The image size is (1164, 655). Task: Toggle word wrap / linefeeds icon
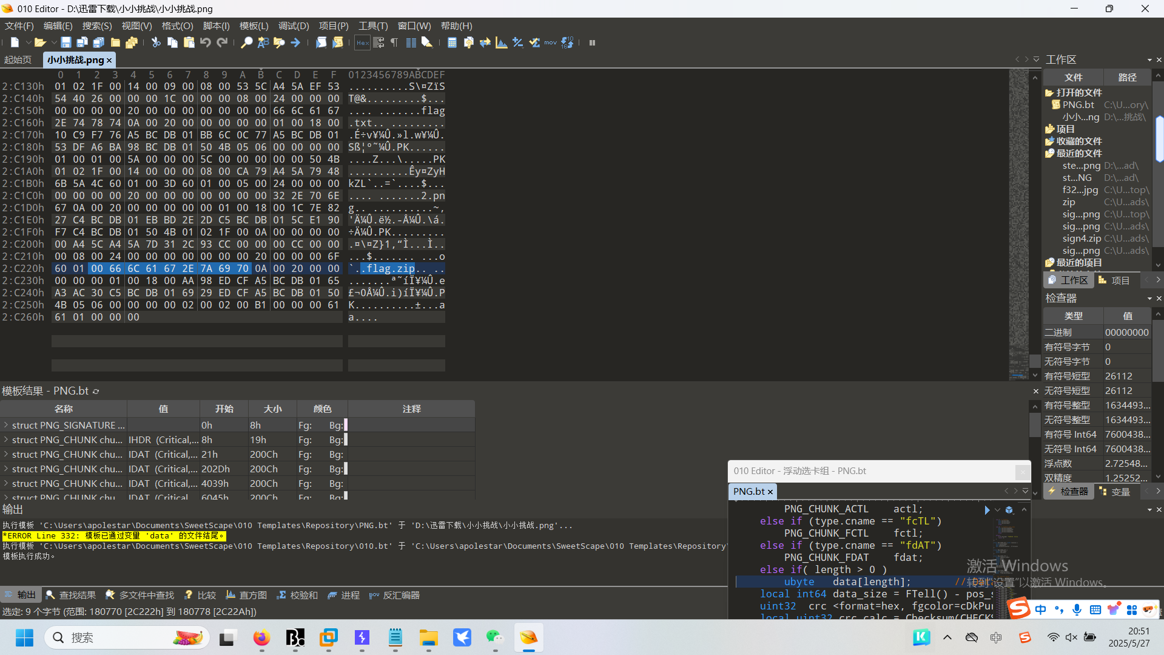tap(378, 42)
